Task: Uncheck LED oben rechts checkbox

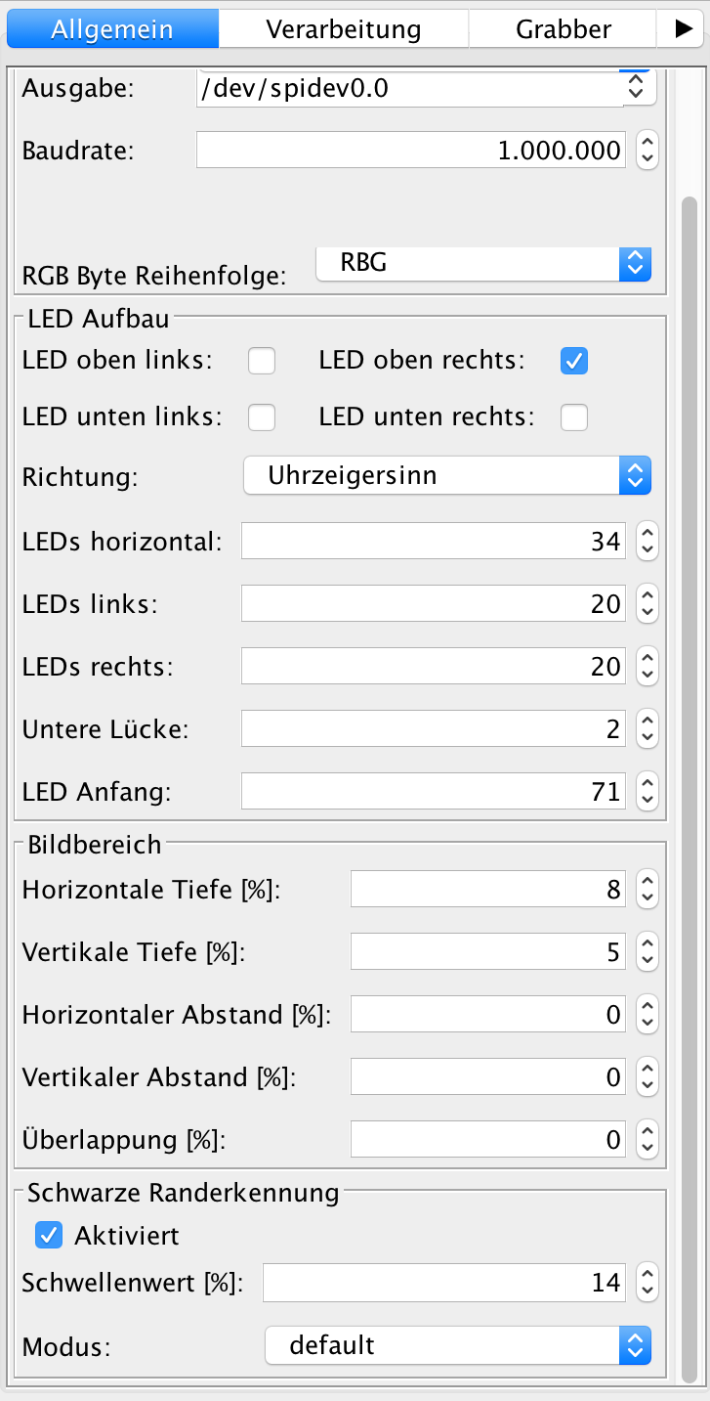Action: pyautogui.click(x=574, y=361)
